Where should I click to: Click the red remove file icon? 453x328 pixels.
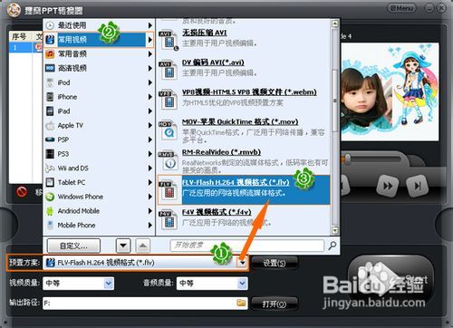[x=22, y=191]
